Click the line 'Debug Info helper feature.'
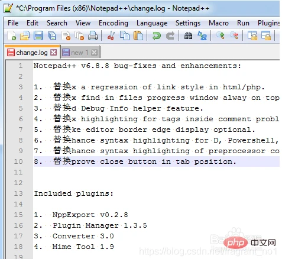This screenshot has width=282, height=262. click(x=142, y=108)
